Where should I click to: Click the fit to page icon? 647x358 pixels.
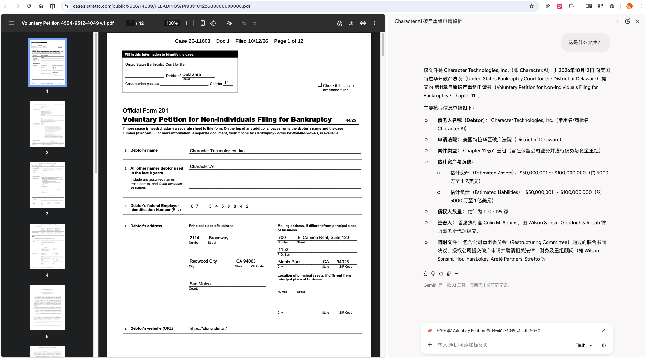203,23
